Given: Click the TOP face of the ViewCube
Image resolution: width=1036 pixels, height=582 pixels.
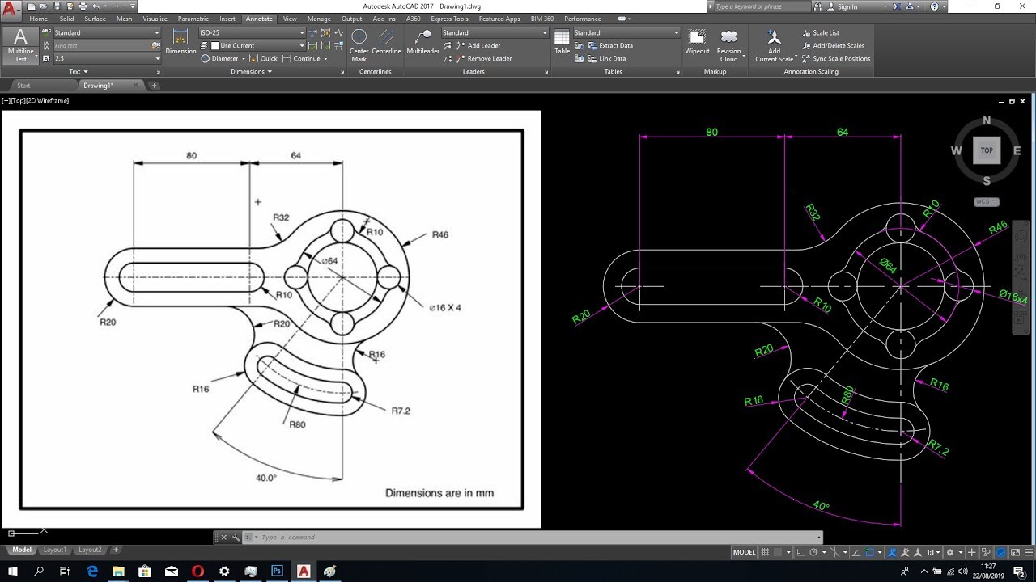Looking at the screenshot, I should [x=987, y=150].
